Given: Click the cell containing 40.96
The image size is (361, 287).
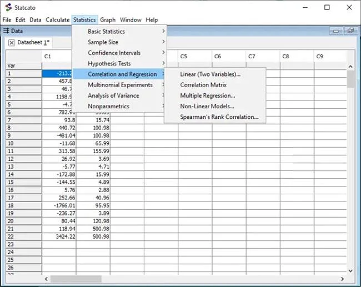Looking at the screenshot, I should [x=93, y=198].
